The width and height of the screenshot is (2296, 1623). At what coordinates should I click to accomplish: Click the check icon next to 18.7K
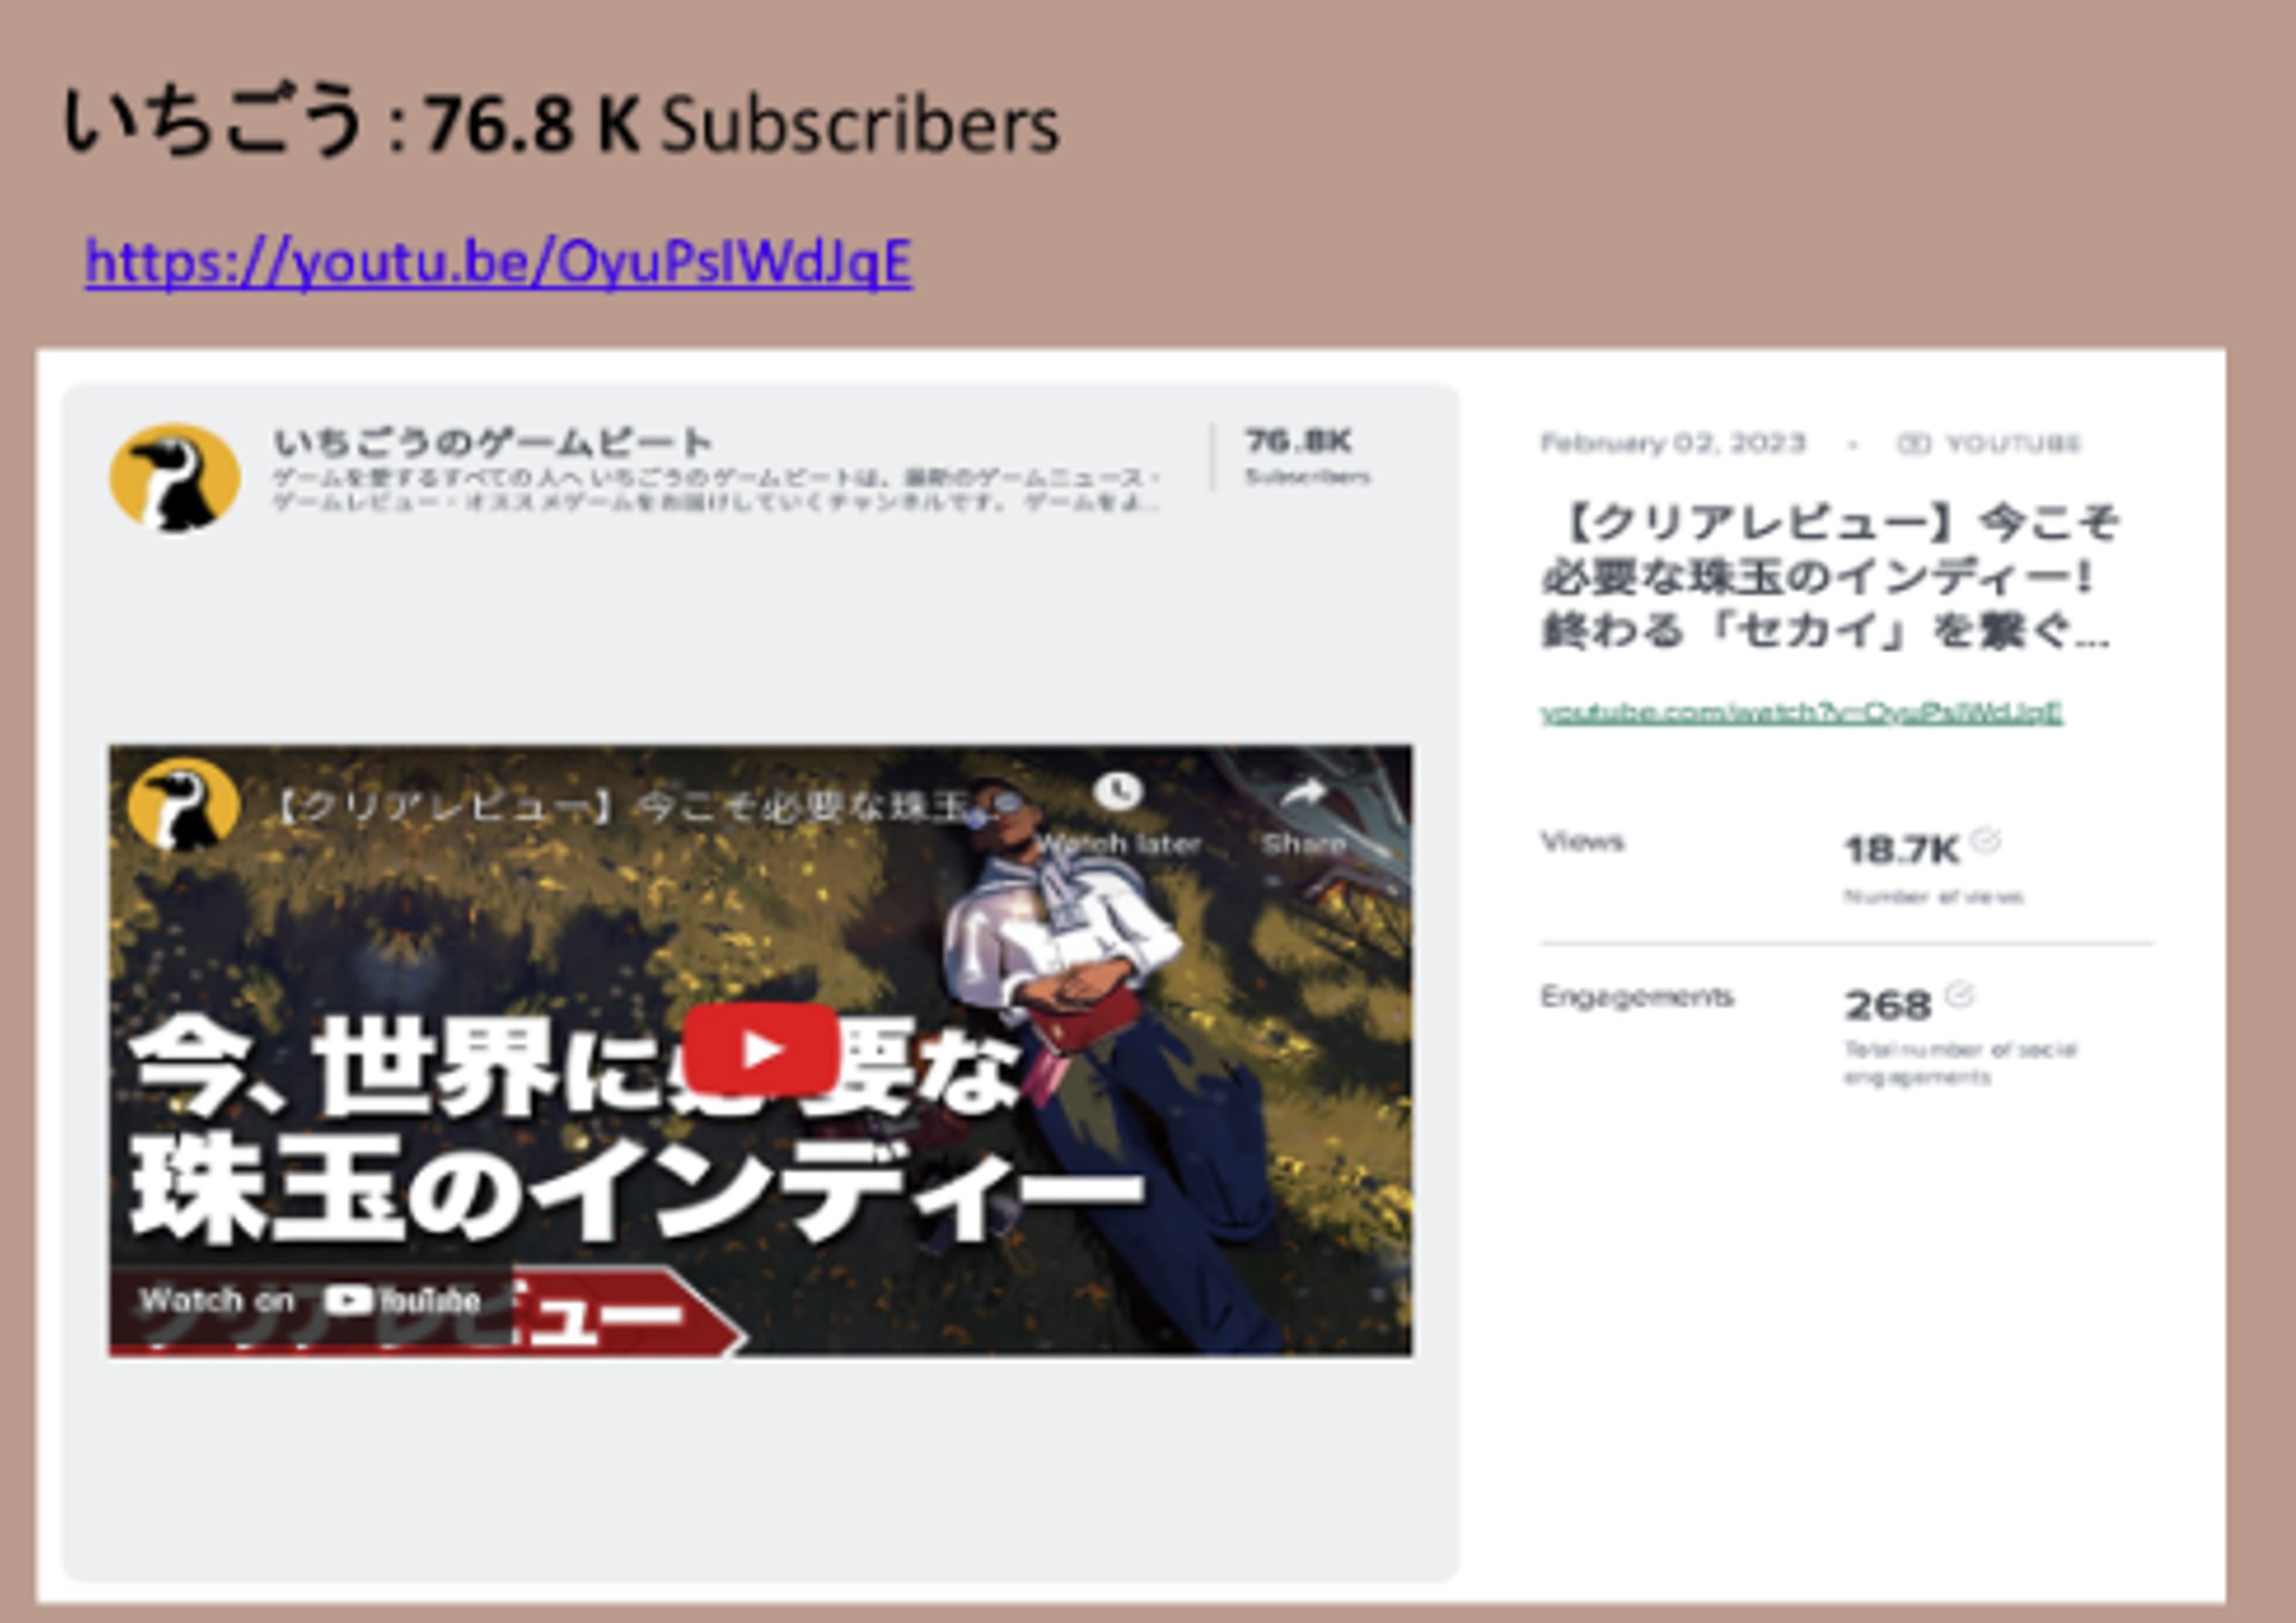coord(1985,840)
